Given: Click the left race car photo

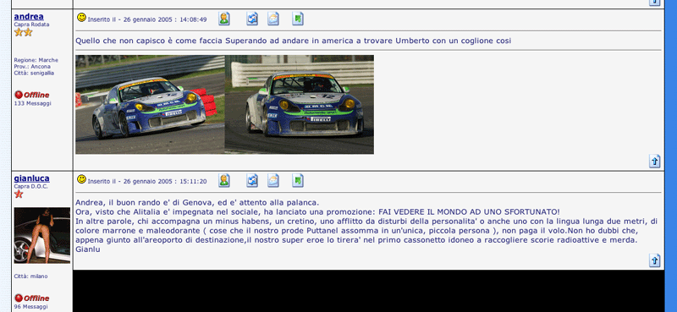Looking at the screenshot, I should pyautogui.click(x=151, y=105).
